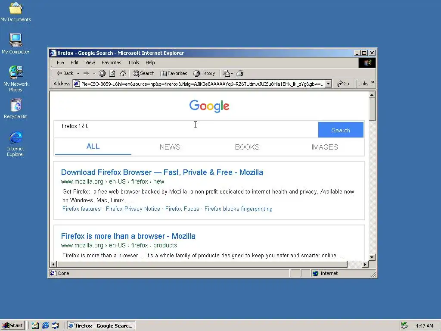The width and height of the screenshot is (441, 331).
Task: Launch Internet Explorer from quick launch
Action: click(x=45, y=326)
